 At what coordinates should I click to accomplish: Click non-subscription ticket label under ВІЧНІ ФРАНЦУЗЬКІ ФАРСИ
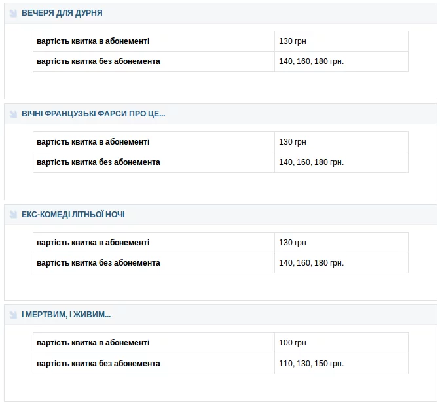click(98, 162)
